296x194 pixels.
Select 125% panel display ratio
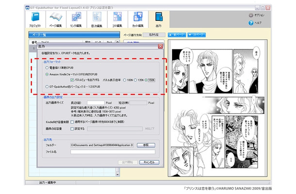click(x=135, y=80)
